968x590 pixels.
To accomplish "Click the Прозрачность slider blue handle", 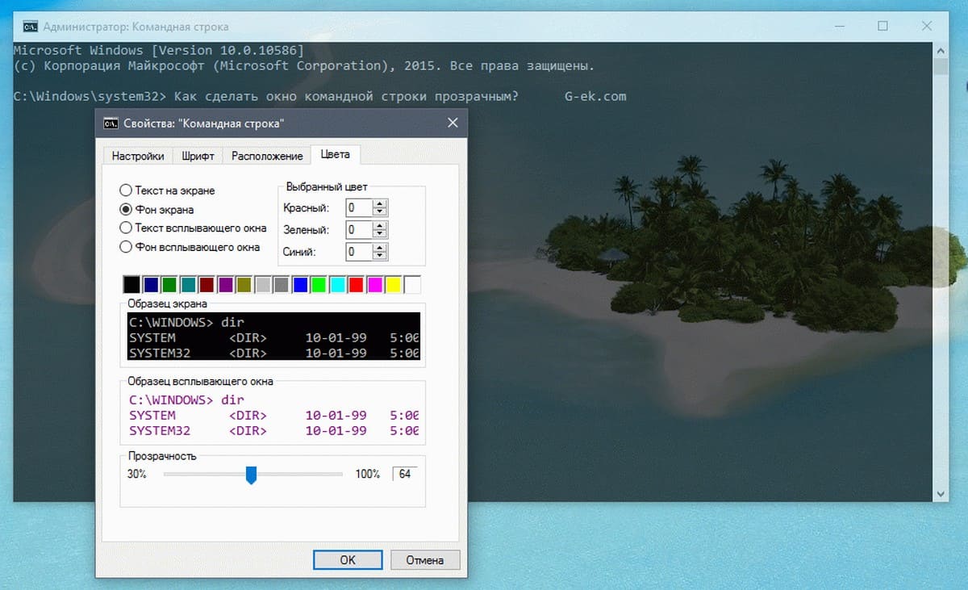I will coord(251,475).
